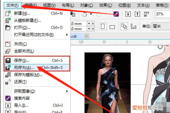Click the close-document icon beside 关闭

(8, 44)
